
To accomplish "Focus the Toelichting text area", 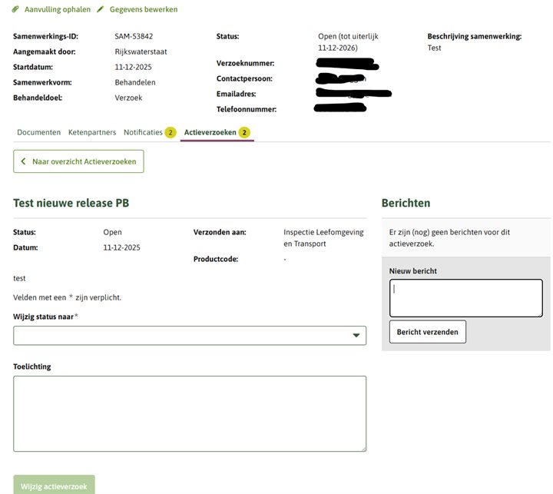I will pyautogui.click(x=190, y=413).
